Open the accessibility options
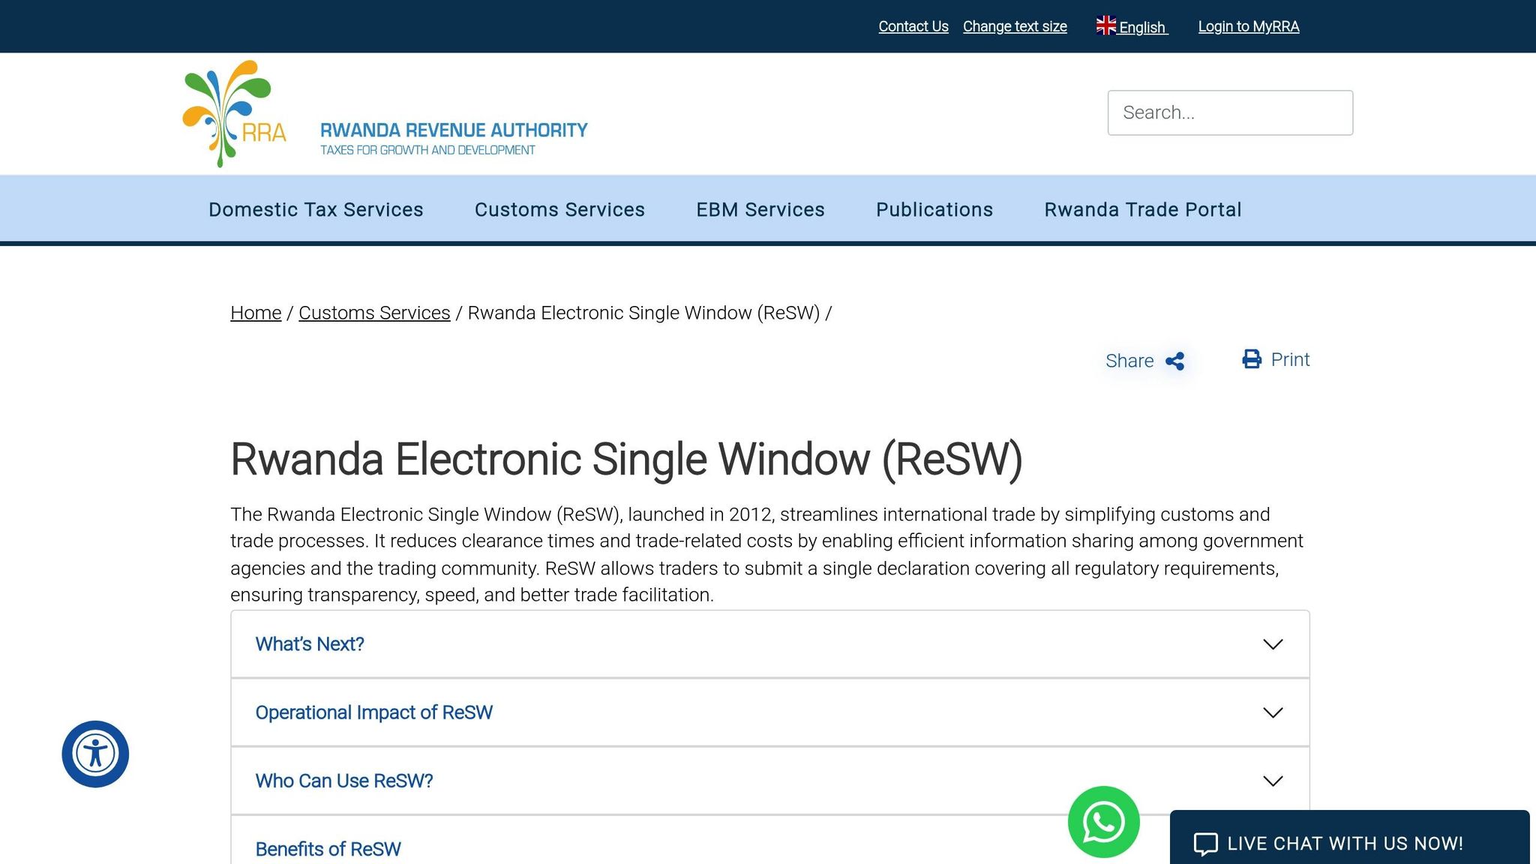This screenshot has height=864, width=1536. pyautogui.click(x=95, y=754)
